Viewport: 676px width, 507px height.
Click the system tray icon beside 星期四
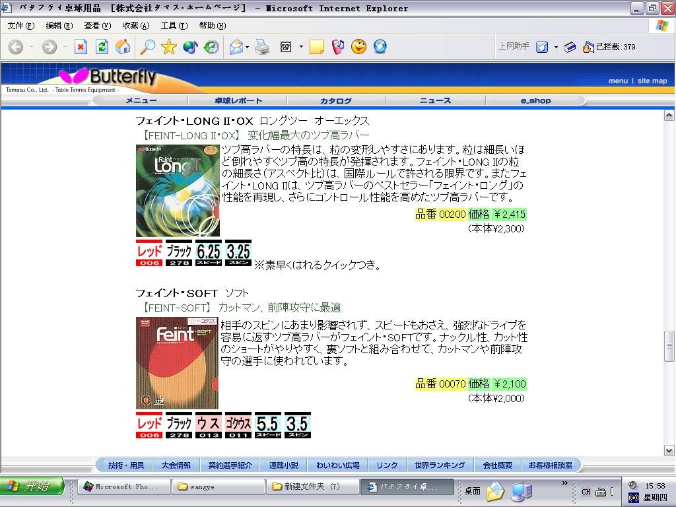point(633,498)
